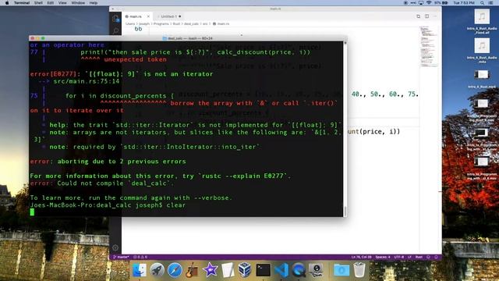The width and height of the screenshot is (499, 281).
Task: Click the Wi-Fi icon in menu bar
Action: click(429, 3)
